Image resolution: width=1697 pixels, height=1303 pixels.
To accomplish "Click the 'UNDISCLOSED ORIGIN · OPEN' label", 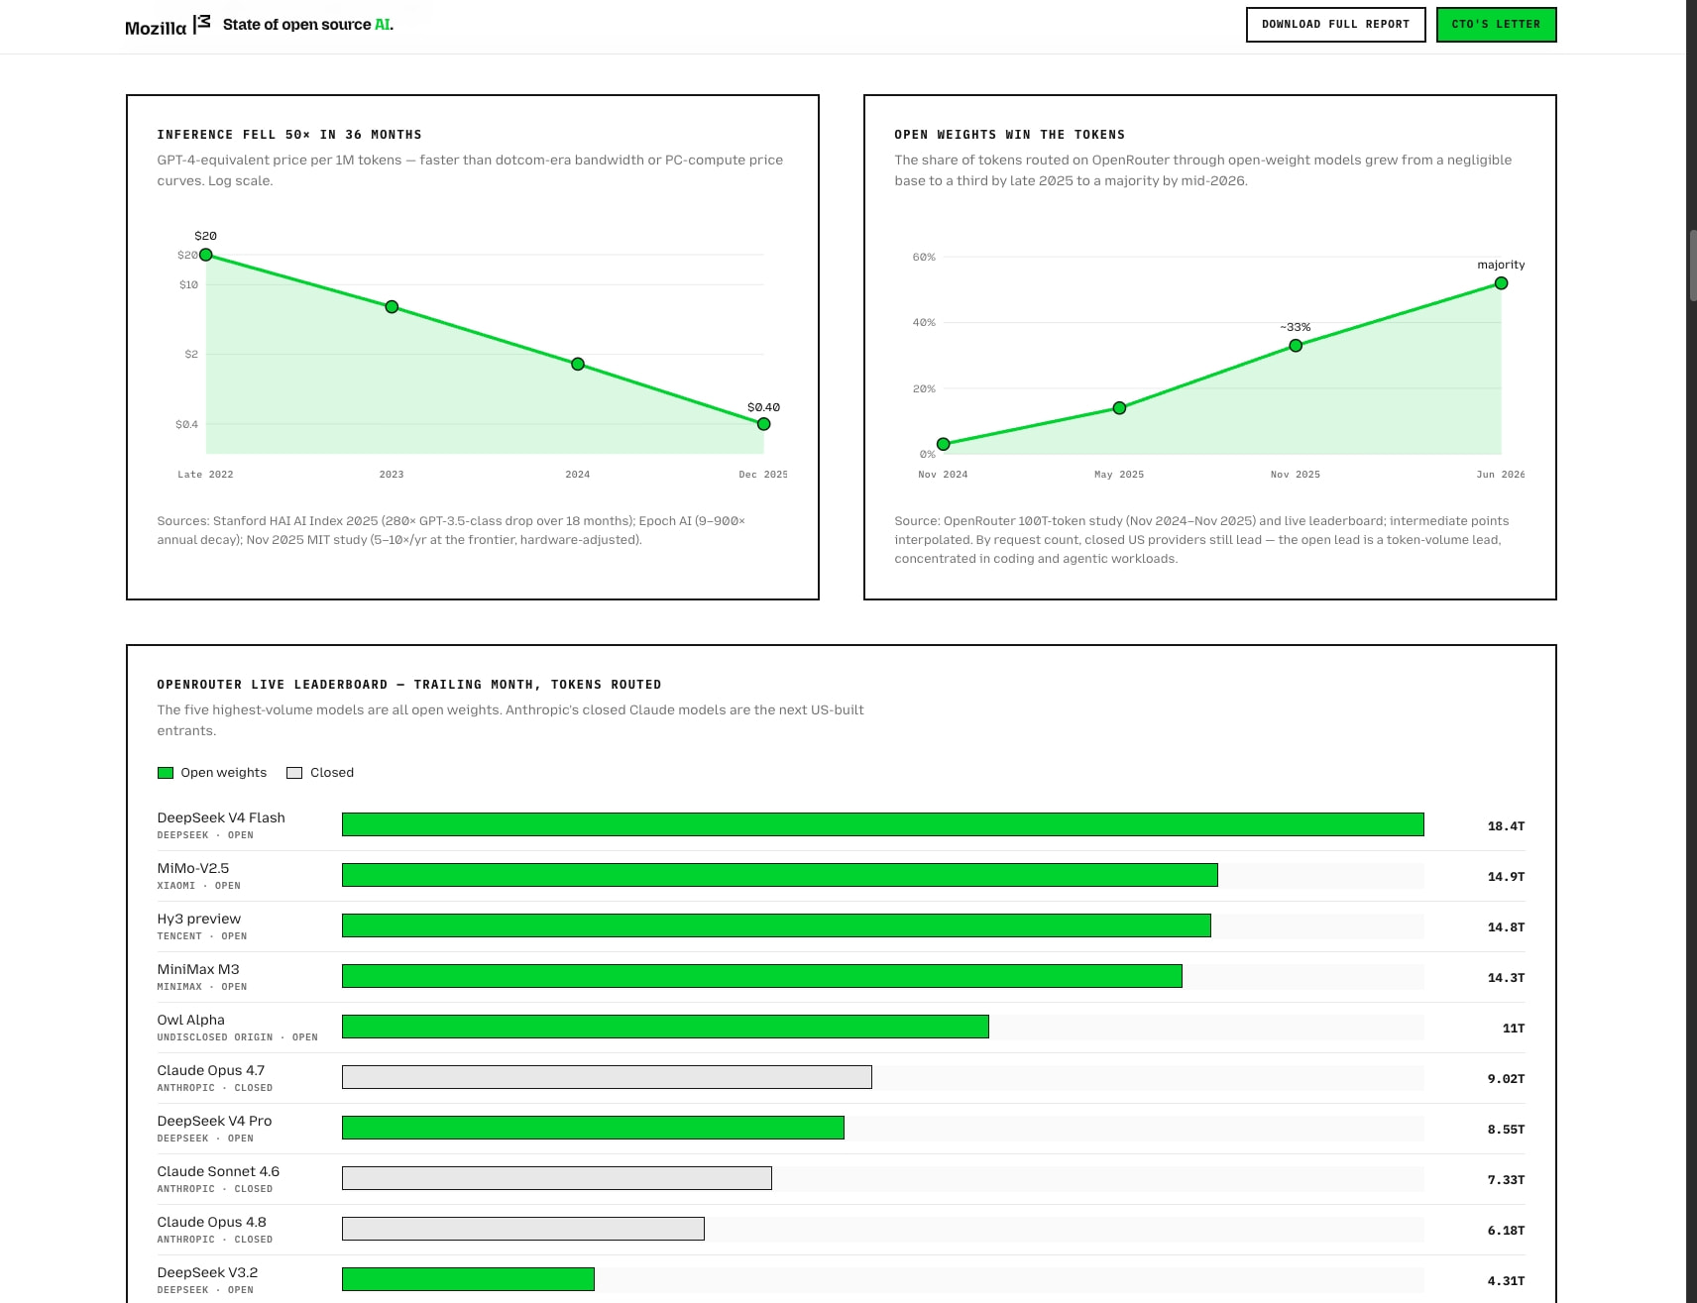I will click(x=237, y=1037).
